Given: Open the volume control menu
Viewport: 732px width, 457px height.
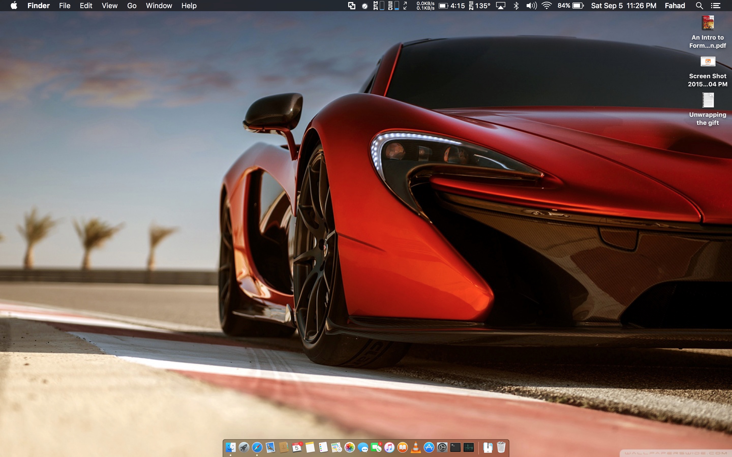Looking at the screenshot, I should [531, 5].
